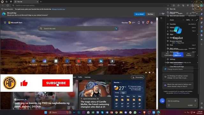Open Copilot chat history clock icon
The height and width of the screenshot is (115, 204).
click(x=161, y=19)
